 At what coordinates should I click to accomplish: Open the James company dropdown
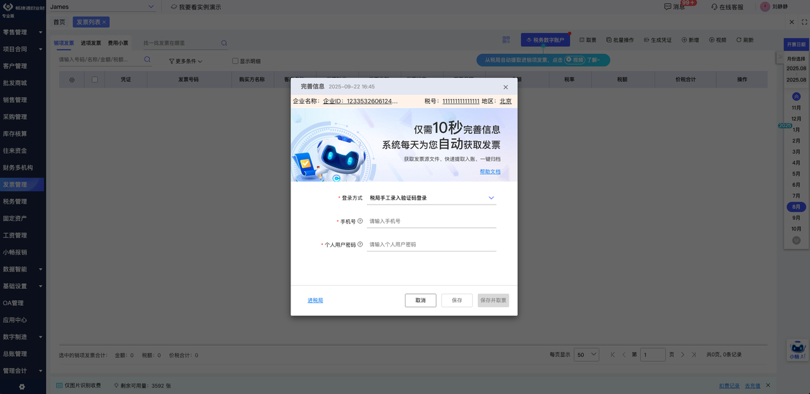[x=101, y=6]
